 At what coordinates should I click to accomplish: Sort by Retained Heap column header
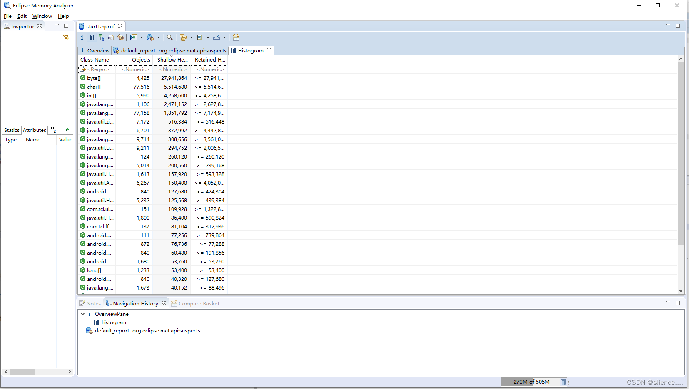[209, 60]
